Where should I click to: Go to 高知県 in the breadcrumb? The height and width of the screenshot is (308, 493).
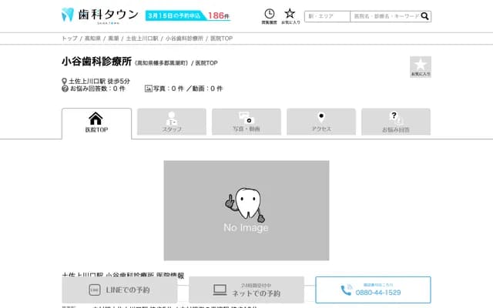[92, 38]
